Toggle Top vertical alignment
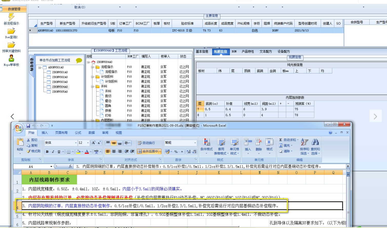The height and width of the screenshot is (228, 387). (108, 143)
